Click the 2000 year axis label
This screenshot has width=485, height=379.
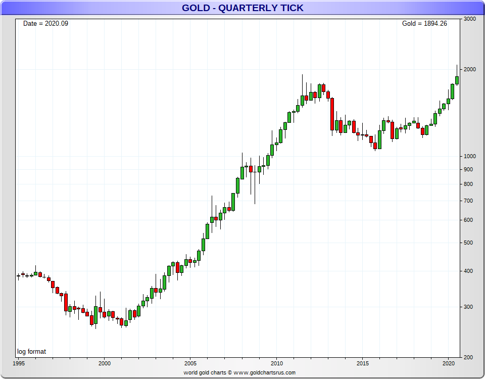tap(105, 363)
